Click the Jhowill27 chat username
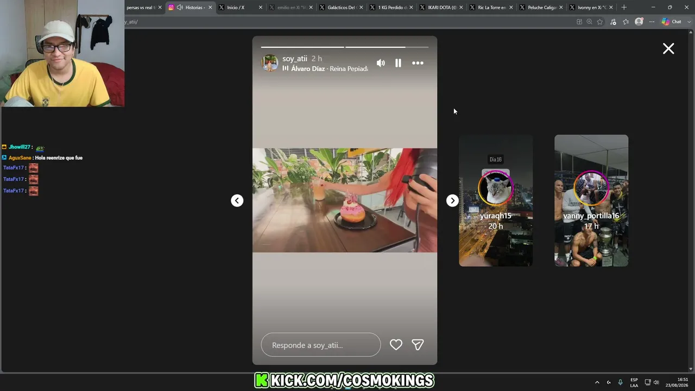 point(20,147)
